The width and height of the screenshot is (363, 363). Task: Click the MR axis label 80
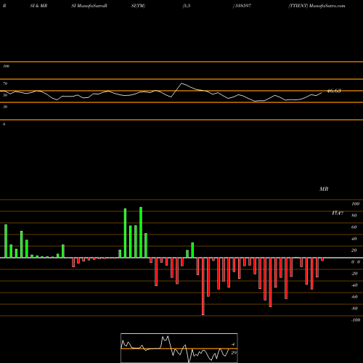354,216
